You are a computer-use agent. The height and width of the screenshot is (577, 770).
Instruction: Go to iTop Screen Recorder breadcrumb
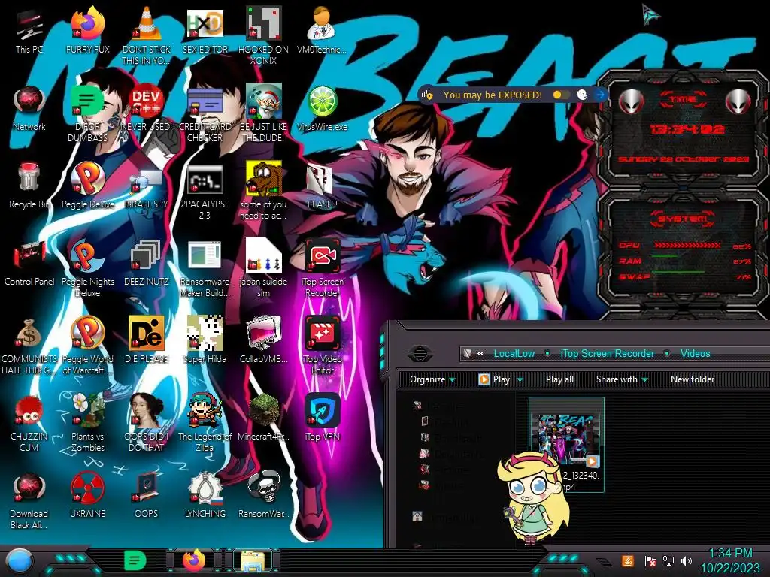(x=607, y=353)
